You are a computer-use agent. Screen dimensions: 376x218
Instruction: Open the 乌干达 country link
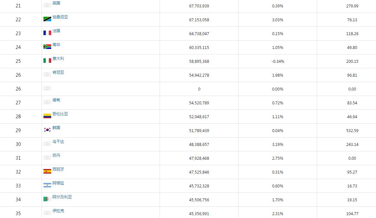point(58,142)
